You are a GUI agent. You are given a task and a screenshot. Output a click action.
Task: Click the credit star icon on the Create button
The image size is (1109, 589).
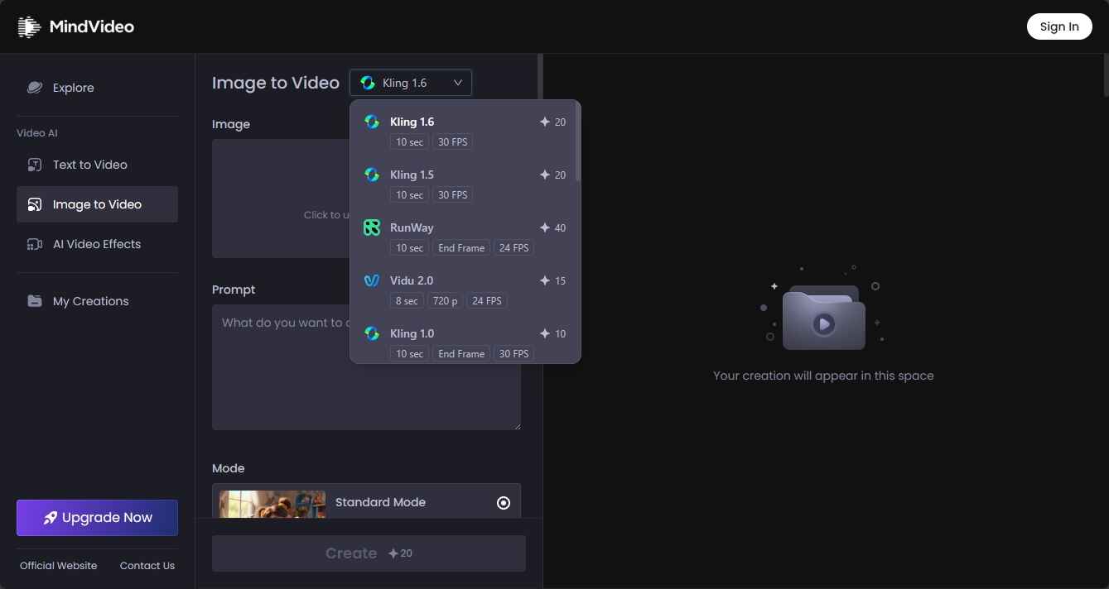click(393, 553)
